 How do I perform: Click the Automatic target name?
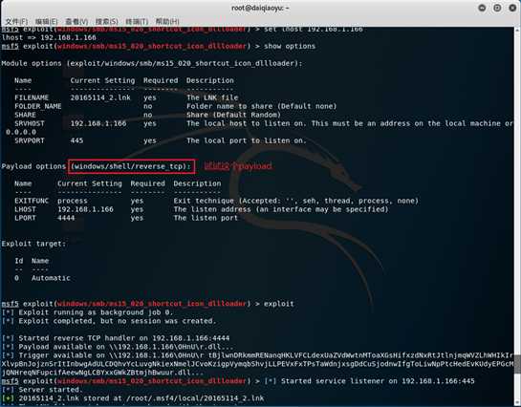51,278
